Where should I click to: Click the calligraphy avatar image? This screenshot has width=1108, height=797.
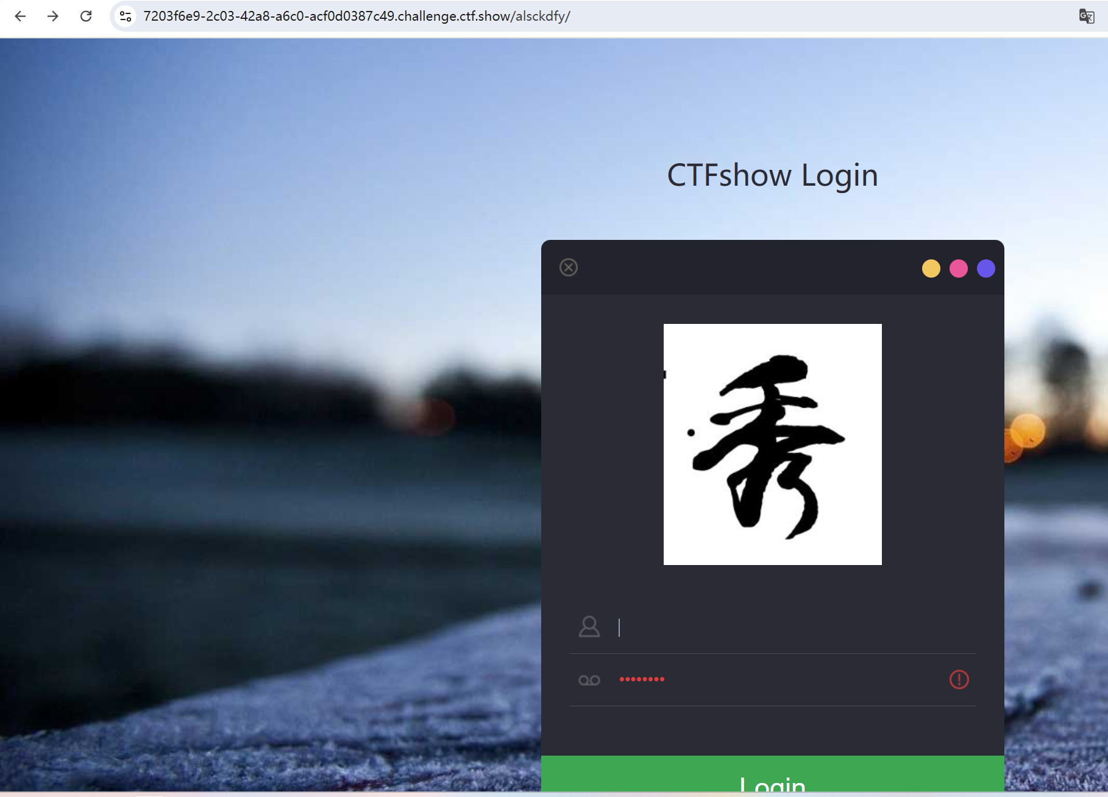pyautogui.click(x=772, y=444)
